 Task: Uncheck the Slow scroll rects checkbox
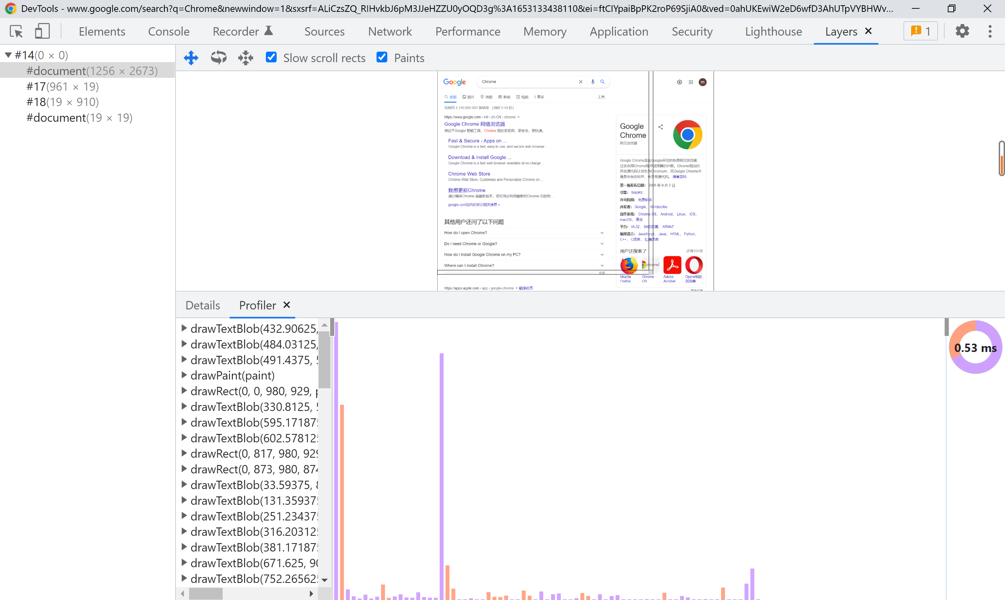click(271, 58)
